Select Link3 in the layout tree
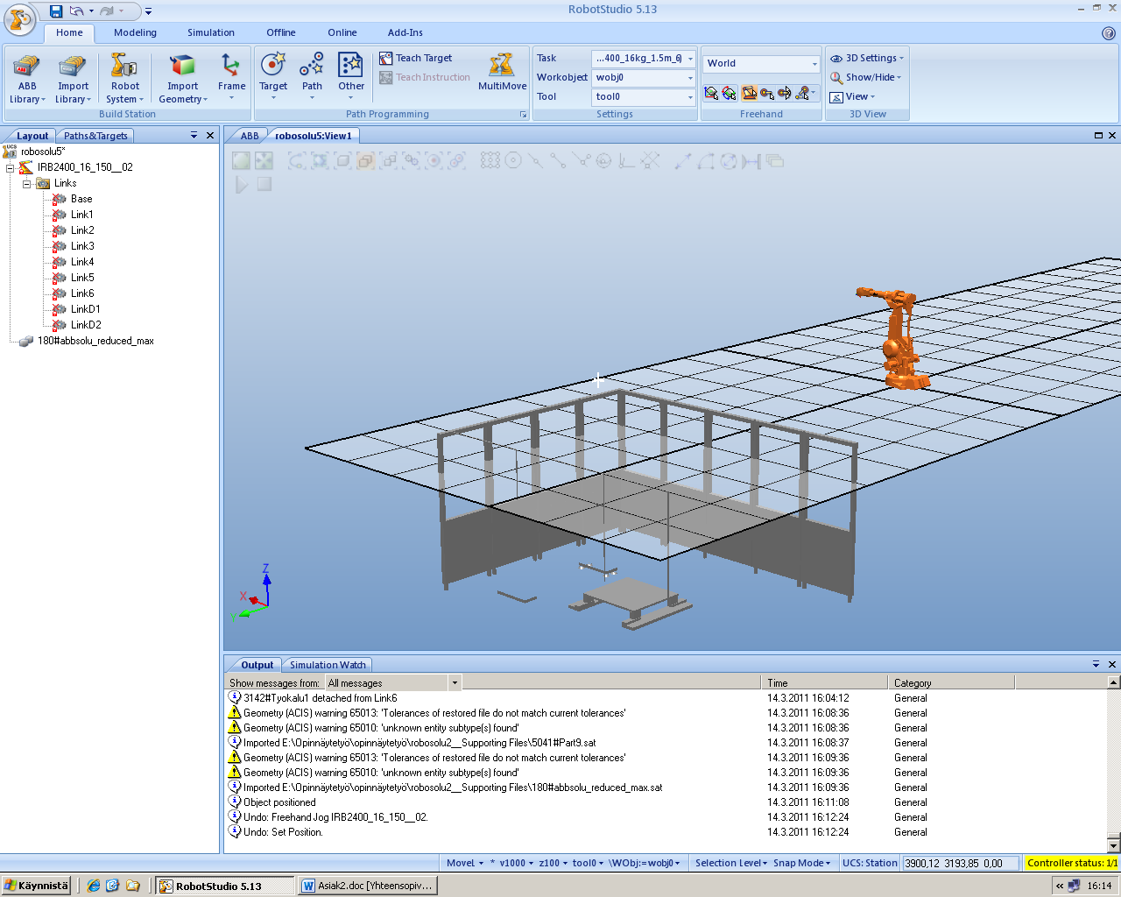The height and width of the screenshot is (897, 1121). click(82, 246)
